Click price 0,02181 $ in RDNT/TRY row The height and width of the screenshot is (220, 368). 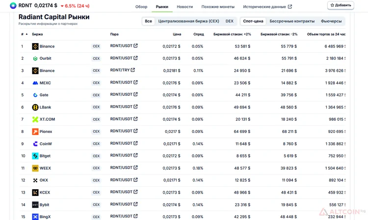click(172, 70)
